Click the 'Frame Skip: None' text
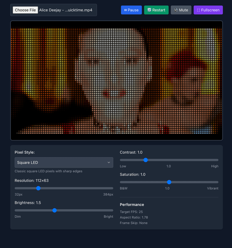This screenshot has width=232, height=248. click(134, 223)
